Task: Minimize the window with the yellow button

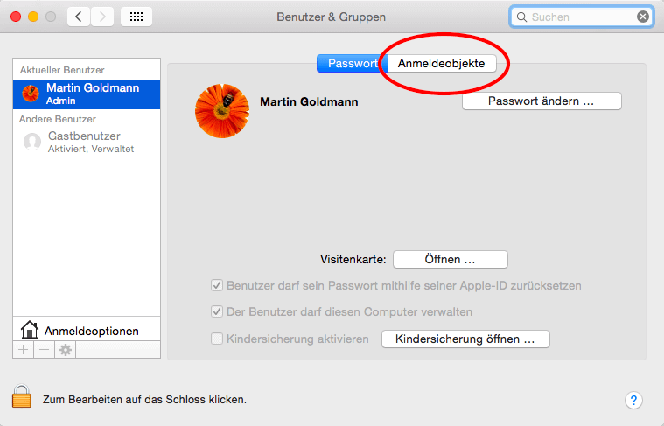Action: [33, 17]
